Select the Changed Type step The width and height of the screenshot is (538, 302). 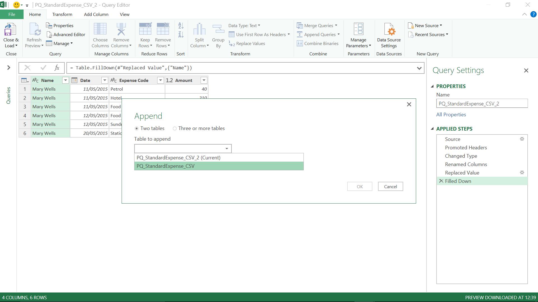(482, 156)
